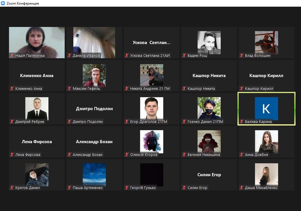Click muted mic icon beside Силин Егор label
The width and height of the screenshot is (301, 211).
(x=184, y=188)
